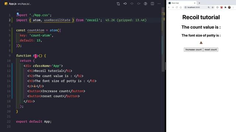Go forward in the browser
Viewport: 236px width, 132px height.
pos(173,7)
